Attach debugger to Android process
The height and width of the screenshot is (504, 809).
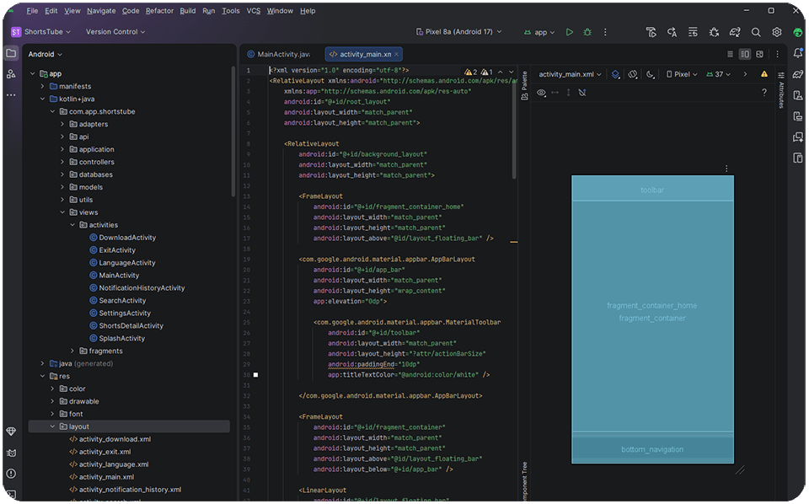(714, 32)
